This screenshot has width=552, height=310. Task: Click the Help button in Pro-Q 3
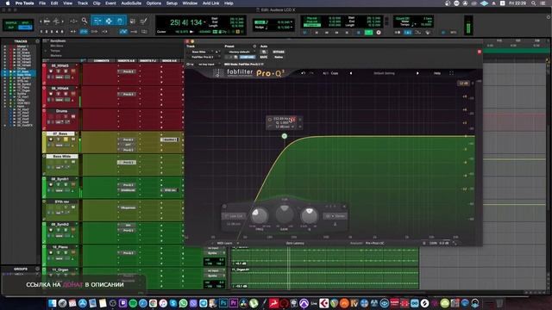click(437, 73)
